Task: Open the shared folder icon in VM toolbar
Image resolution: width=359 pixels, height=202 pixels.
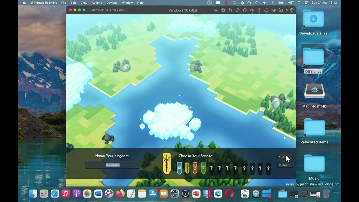Action: point(280,10)
